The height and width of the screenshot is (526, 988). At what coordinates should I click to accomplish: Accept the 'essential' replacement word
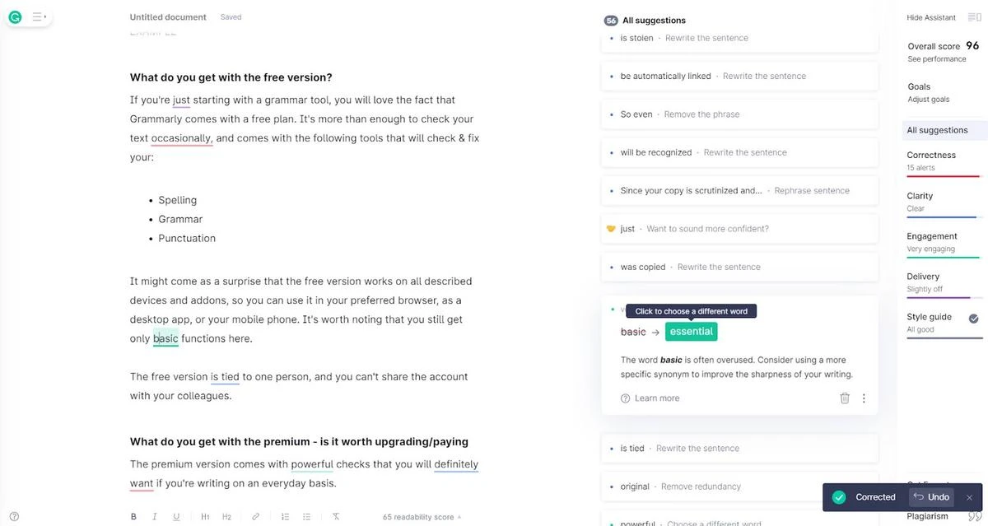(x=691, y=332)
